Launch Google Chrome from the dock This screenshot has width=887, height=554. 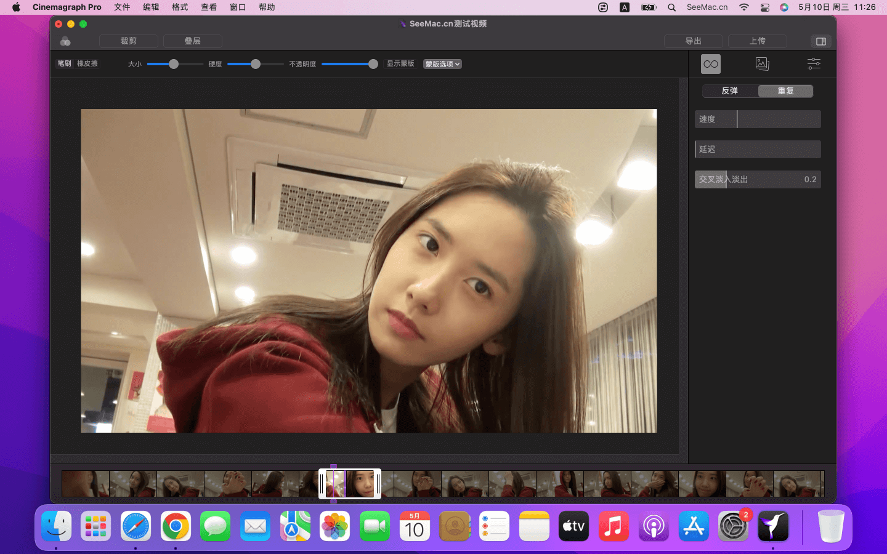click(x=176, y=526)
